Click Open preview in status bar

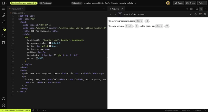[x=172, y=110]
